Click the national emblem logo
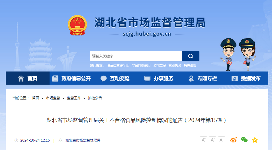Image resolution: width=272 pixels, height=150 pixels. [77, 25]
